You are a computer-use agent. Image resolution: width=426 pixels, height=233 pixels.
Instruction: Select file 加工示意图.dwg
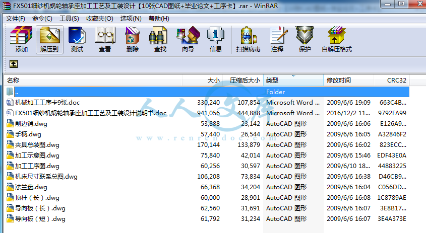point(37,156)
